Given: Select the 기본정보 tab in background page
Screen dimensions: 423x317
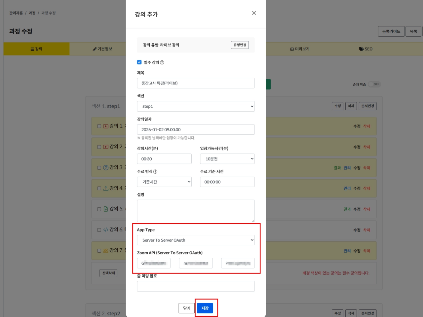Looking at the screenshot, I should click(x=102, y=49).
